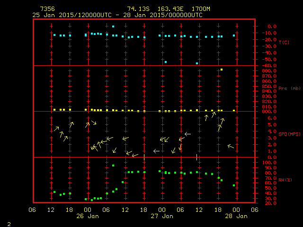The width and height of the screenshot is (303, 227).
Task: Click the station ID 7356 text
Action: 47,9
